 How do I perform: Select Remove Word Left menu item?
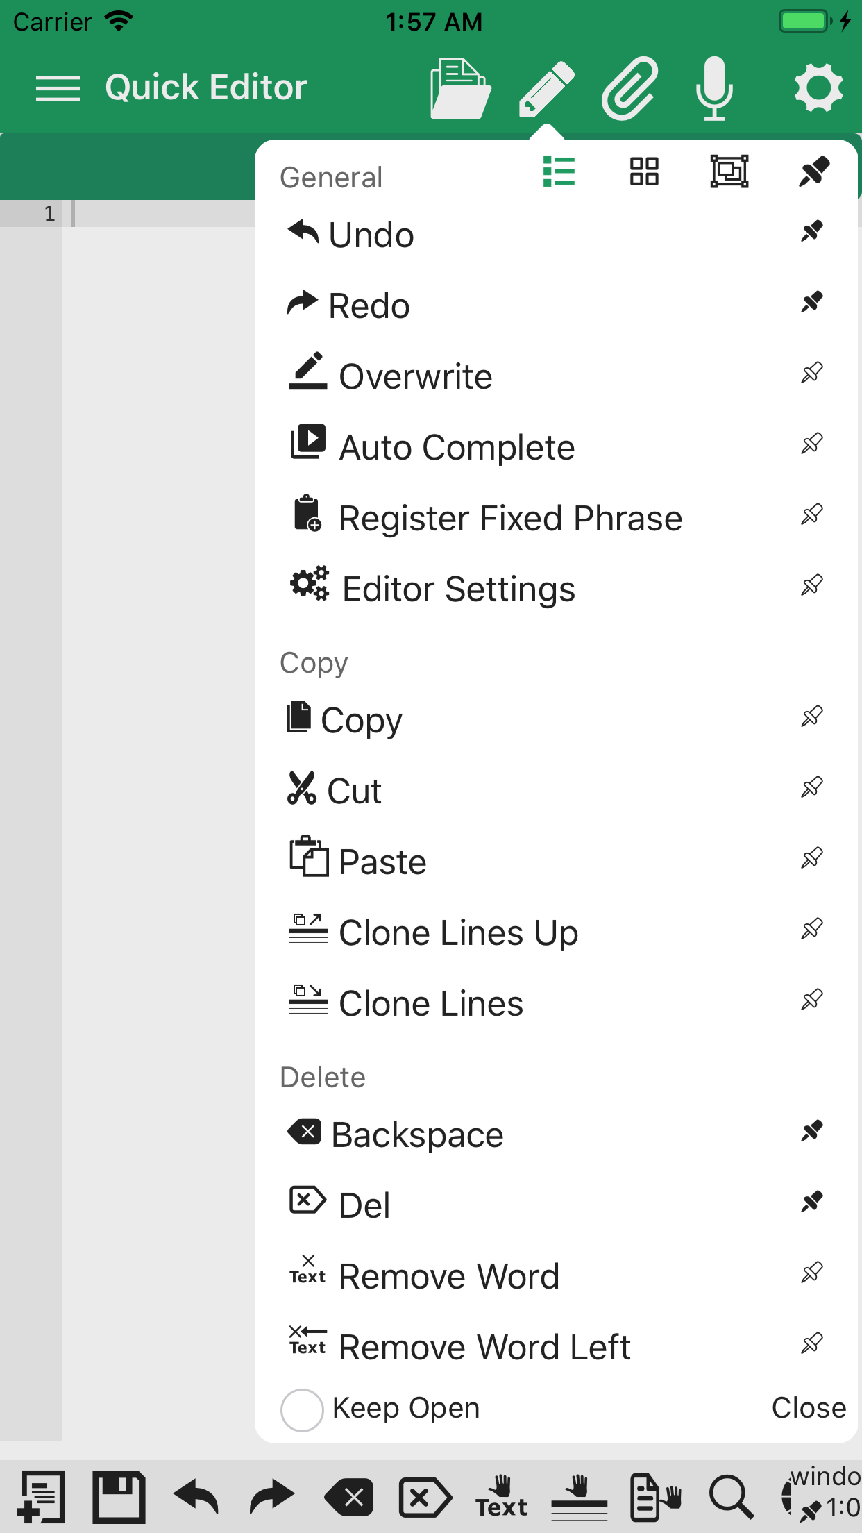tap(484, 1347)
